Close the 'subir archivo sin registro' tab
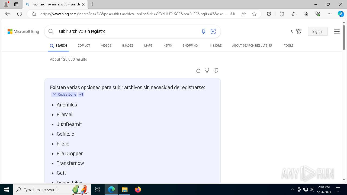The width and height of the screenshot is (347, 195). 83,4
